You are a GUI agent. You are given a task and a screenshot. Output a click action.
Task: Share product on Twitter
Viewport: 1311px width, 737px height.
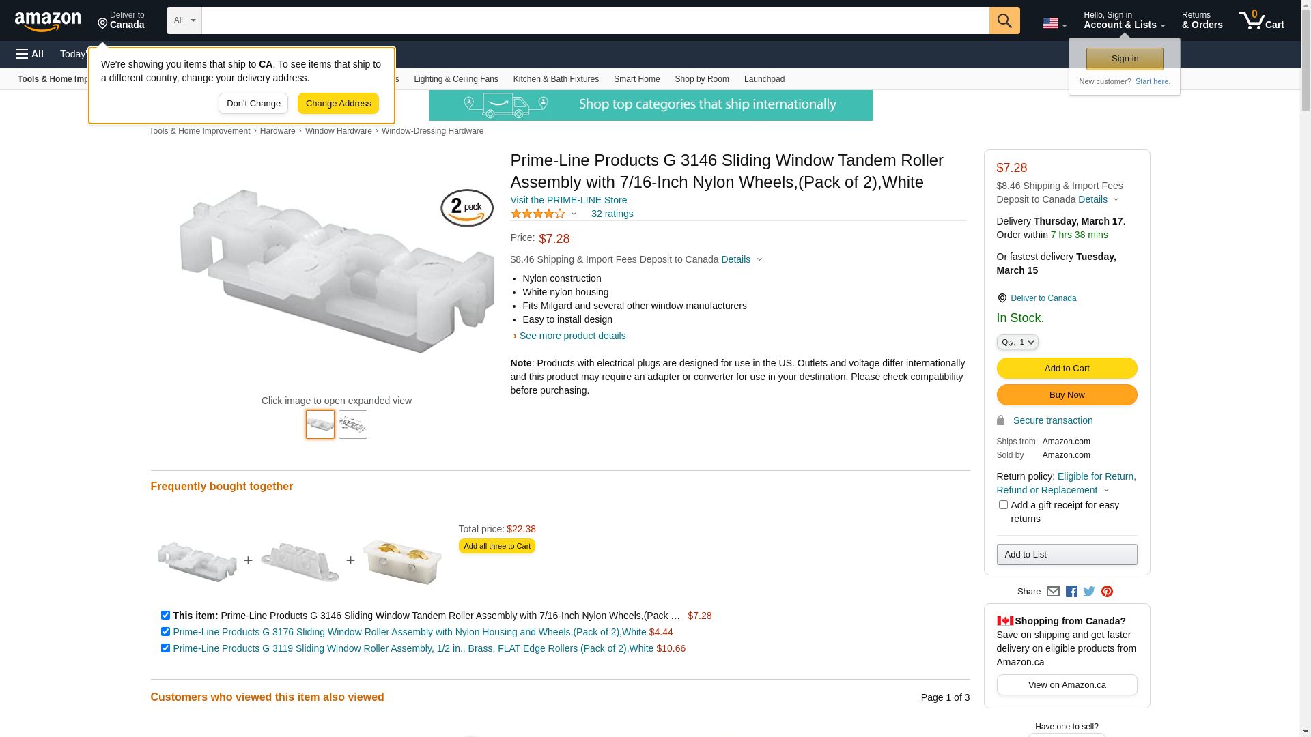pyautogui.click(x=1089, y=592)
